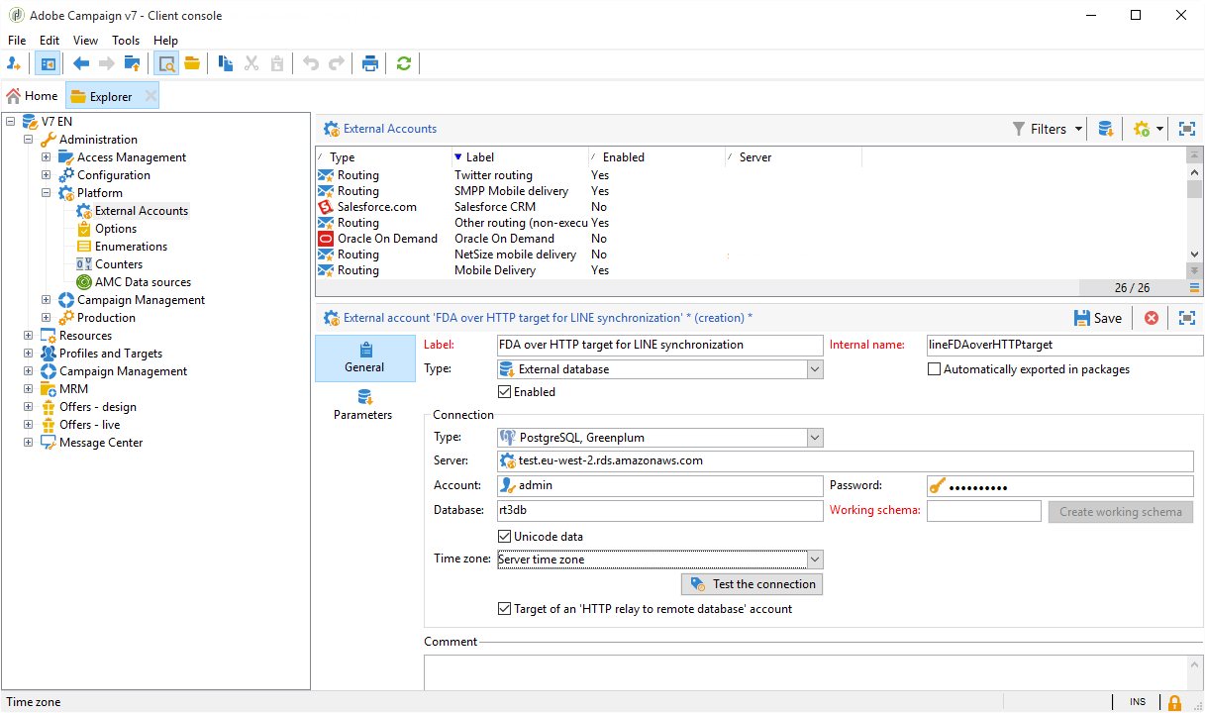Click the database import icon beside Filters

1106,129
